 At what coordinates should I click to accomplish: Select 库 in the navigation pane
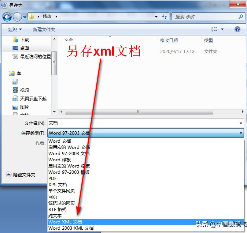(x=15, y=74)
